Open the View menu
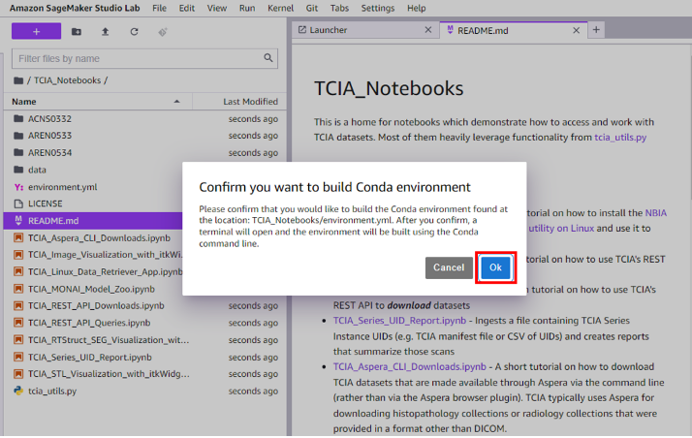This screenshot has width=692, height=438. pos(217,8)
